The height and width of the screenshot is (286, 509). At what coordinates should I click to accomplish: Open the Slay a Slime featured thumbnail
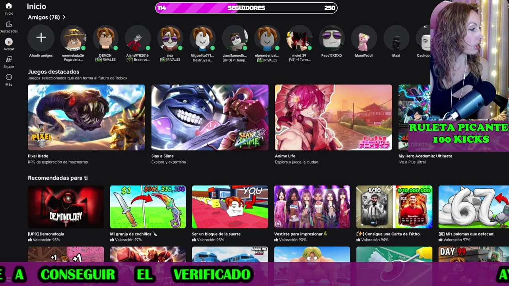click(x=210, y=117)
